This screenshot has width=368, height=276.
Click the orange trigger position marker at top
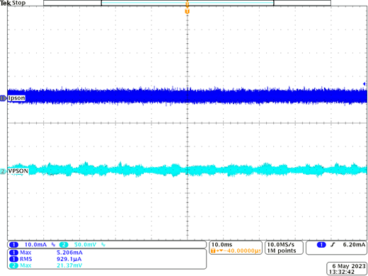(187, 11)
